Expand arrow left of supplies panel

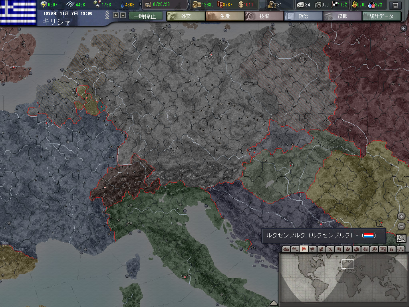(189, 4)
